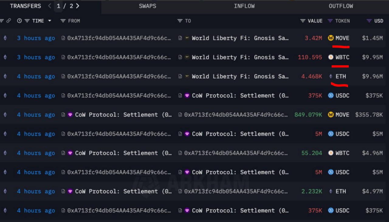Click the page 1 / 2 indicator
389x222 pixels.
(x=65, y=6)
